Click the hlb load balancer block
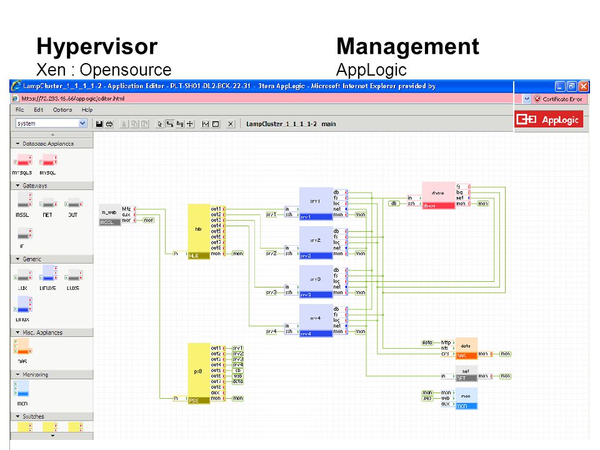Image resolution: width=600 pixels, height=450 pixels. click(199, 231)
